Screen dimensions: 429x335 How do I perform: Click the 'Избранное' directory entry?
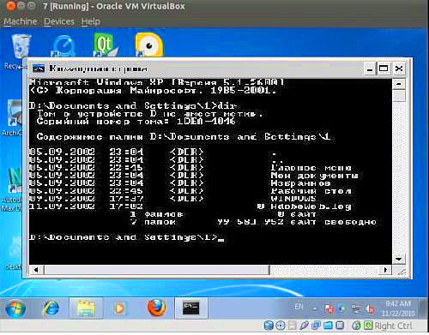point(300,183)
